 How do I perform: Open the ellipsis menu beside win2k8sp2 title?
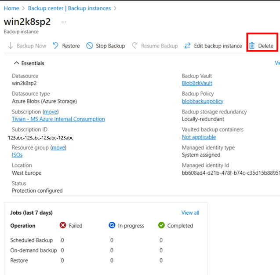coord(64,22)
